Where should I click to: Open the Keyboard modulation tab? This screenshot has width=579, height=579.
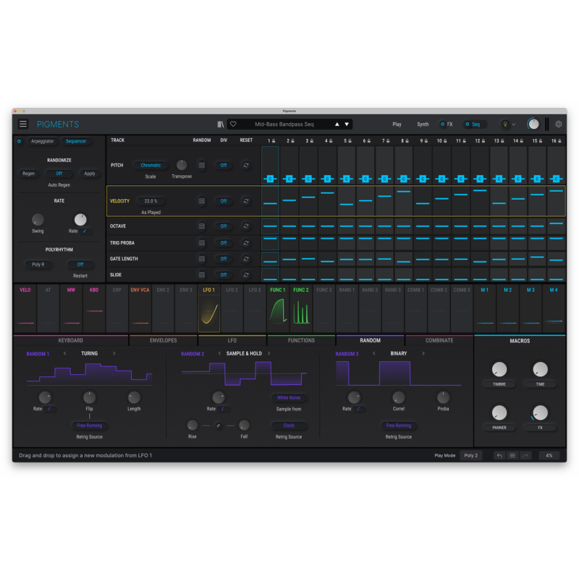click(70, 340)
